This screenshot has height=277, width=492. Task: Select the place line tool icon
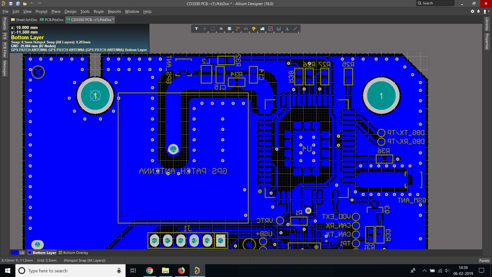(295, 29)
